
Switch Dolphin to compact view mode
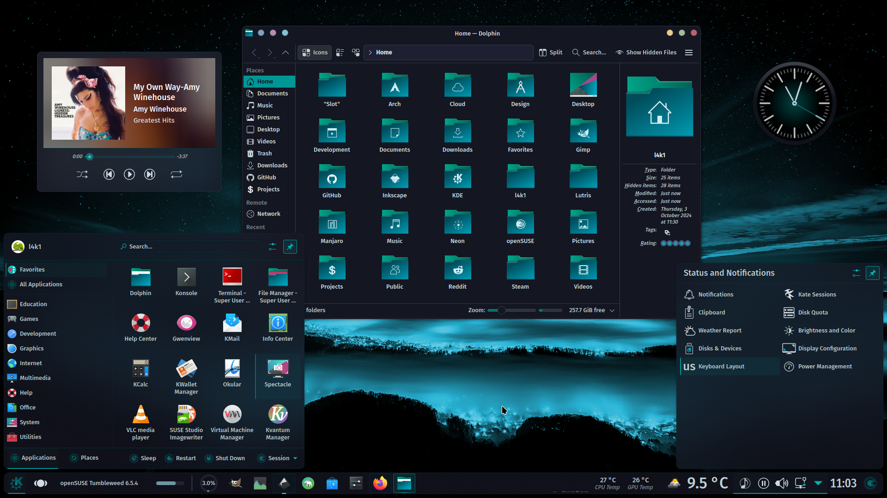pos(340,53)
